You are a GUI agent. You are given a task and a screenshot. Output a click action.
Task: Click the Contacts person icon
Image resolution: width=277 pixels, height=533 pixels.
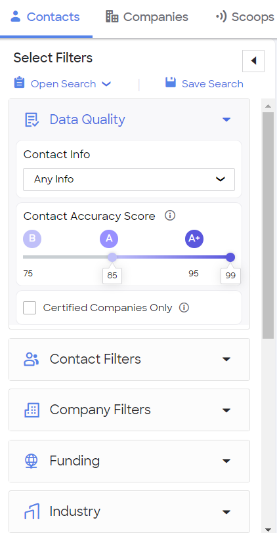click(16, 16)
